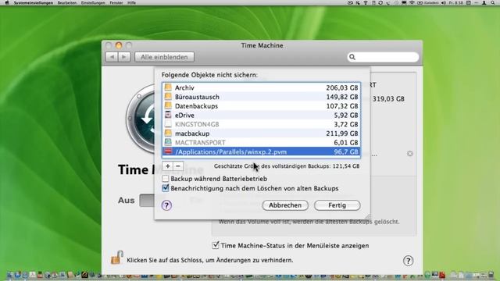Select the greyed 'MACTRANSPORT' row name
This screenshot has height=281, width=500.
200,142
